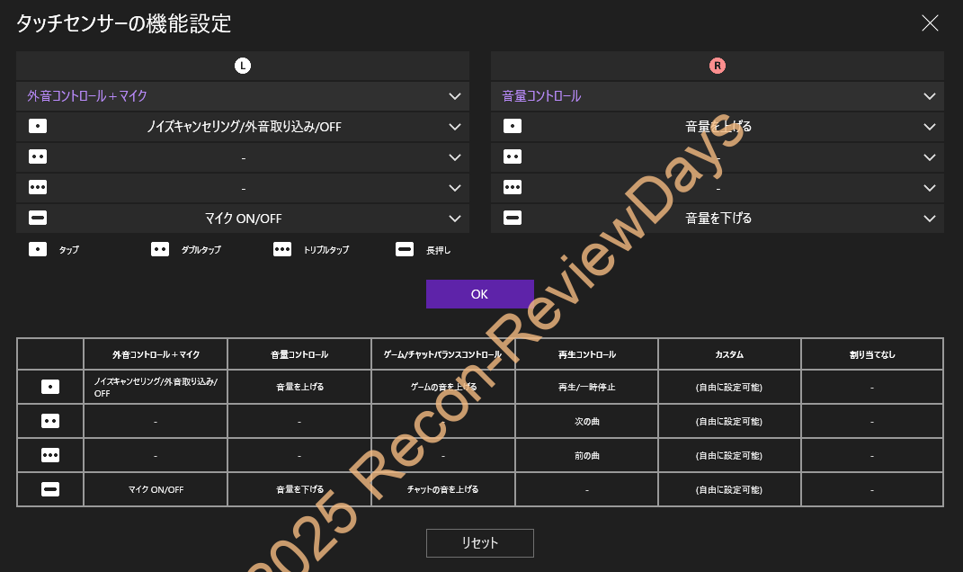
Task: Click the single tap icon in left panel
Action: click(38, 127)
